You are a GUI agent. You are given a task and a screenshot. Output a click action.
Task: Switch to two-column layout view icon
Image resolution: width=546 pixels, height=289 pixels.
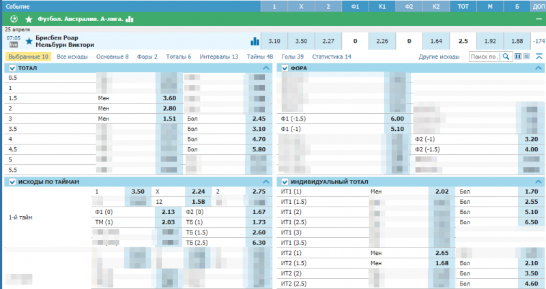[x=517, y=57]
